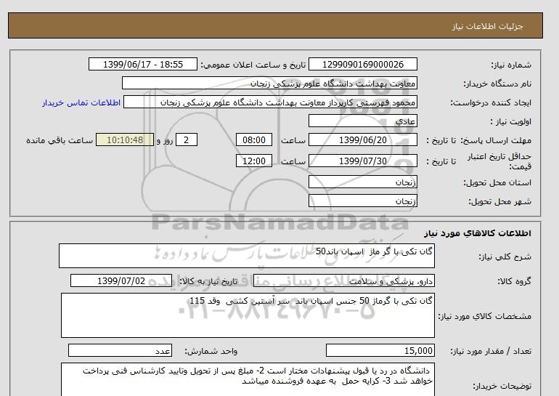The width and height of the screenshot is (559, 396).
Task: Open the اطلاعات تماس خریدار link
Action: click(81, 102)
